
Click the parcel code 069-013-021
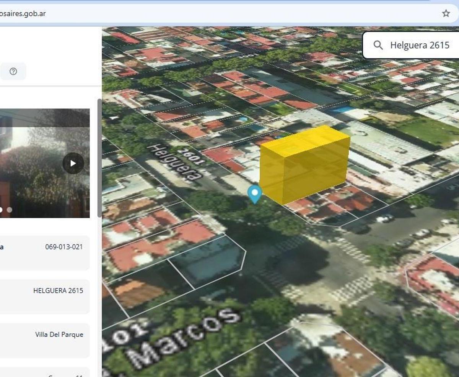(x=64, y=247)
